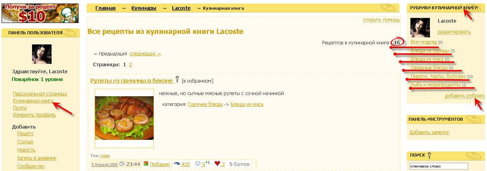Click fork icon next to recipe title

[x=177, y=80]
